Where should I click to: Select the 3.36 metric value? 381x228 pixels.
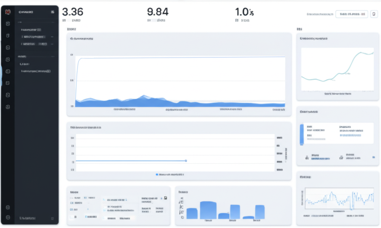73,12
